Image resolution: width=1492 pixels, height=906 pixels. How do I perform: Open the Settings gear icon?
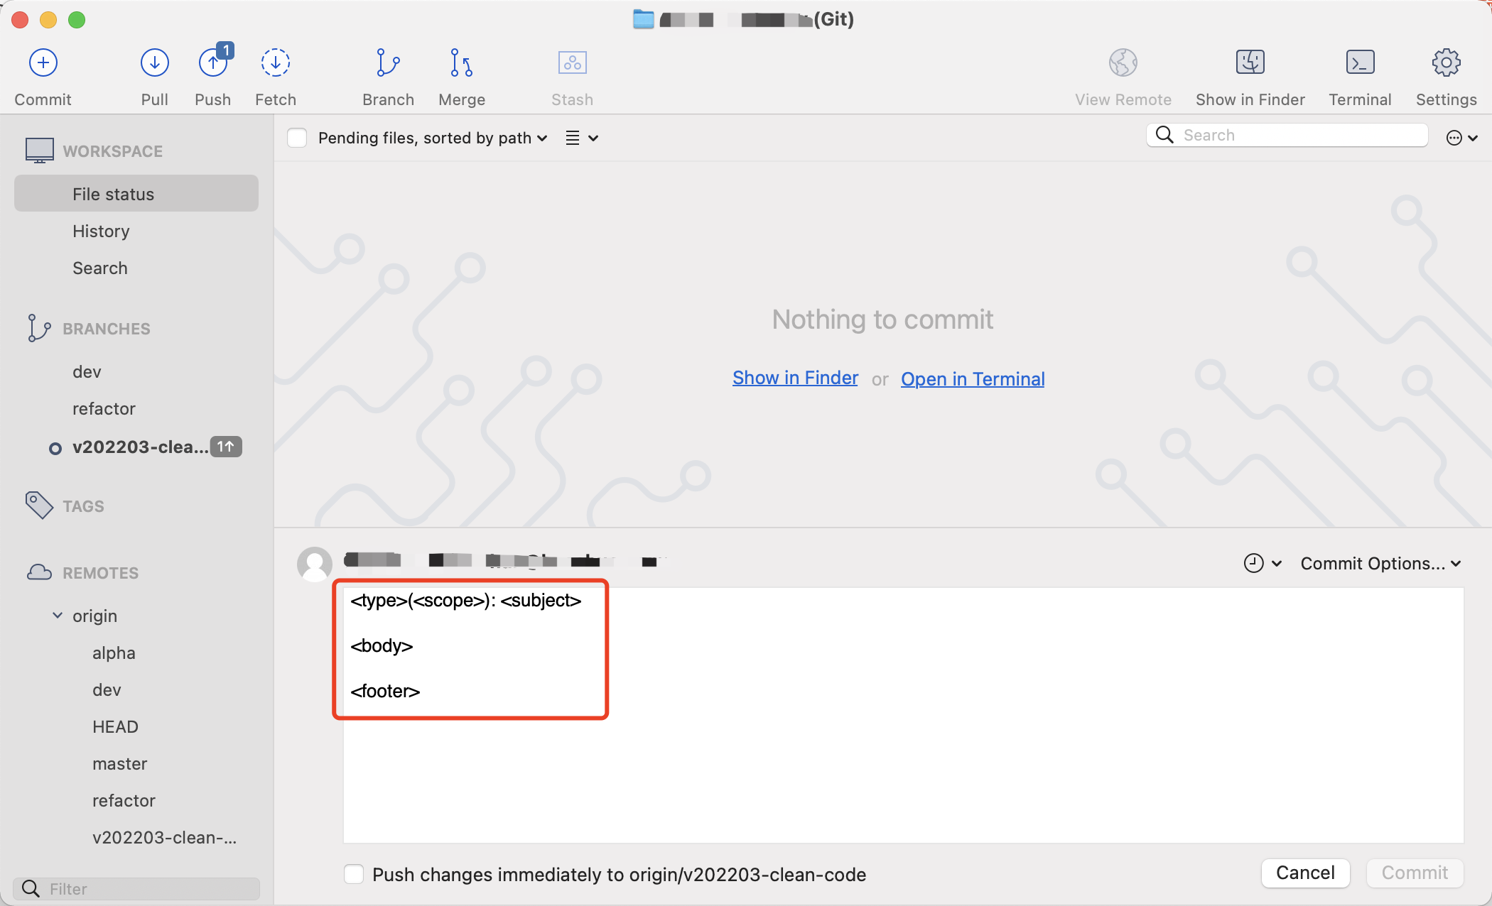(x=1446, y=63)
